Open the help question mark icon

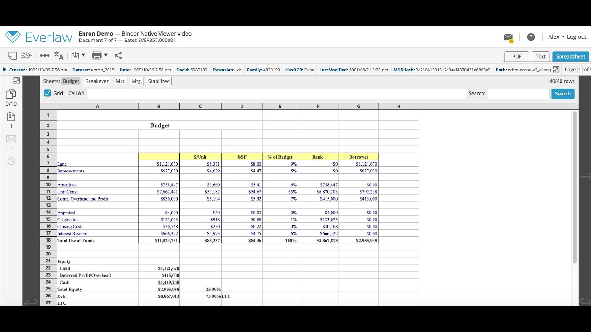pos(531,37)
